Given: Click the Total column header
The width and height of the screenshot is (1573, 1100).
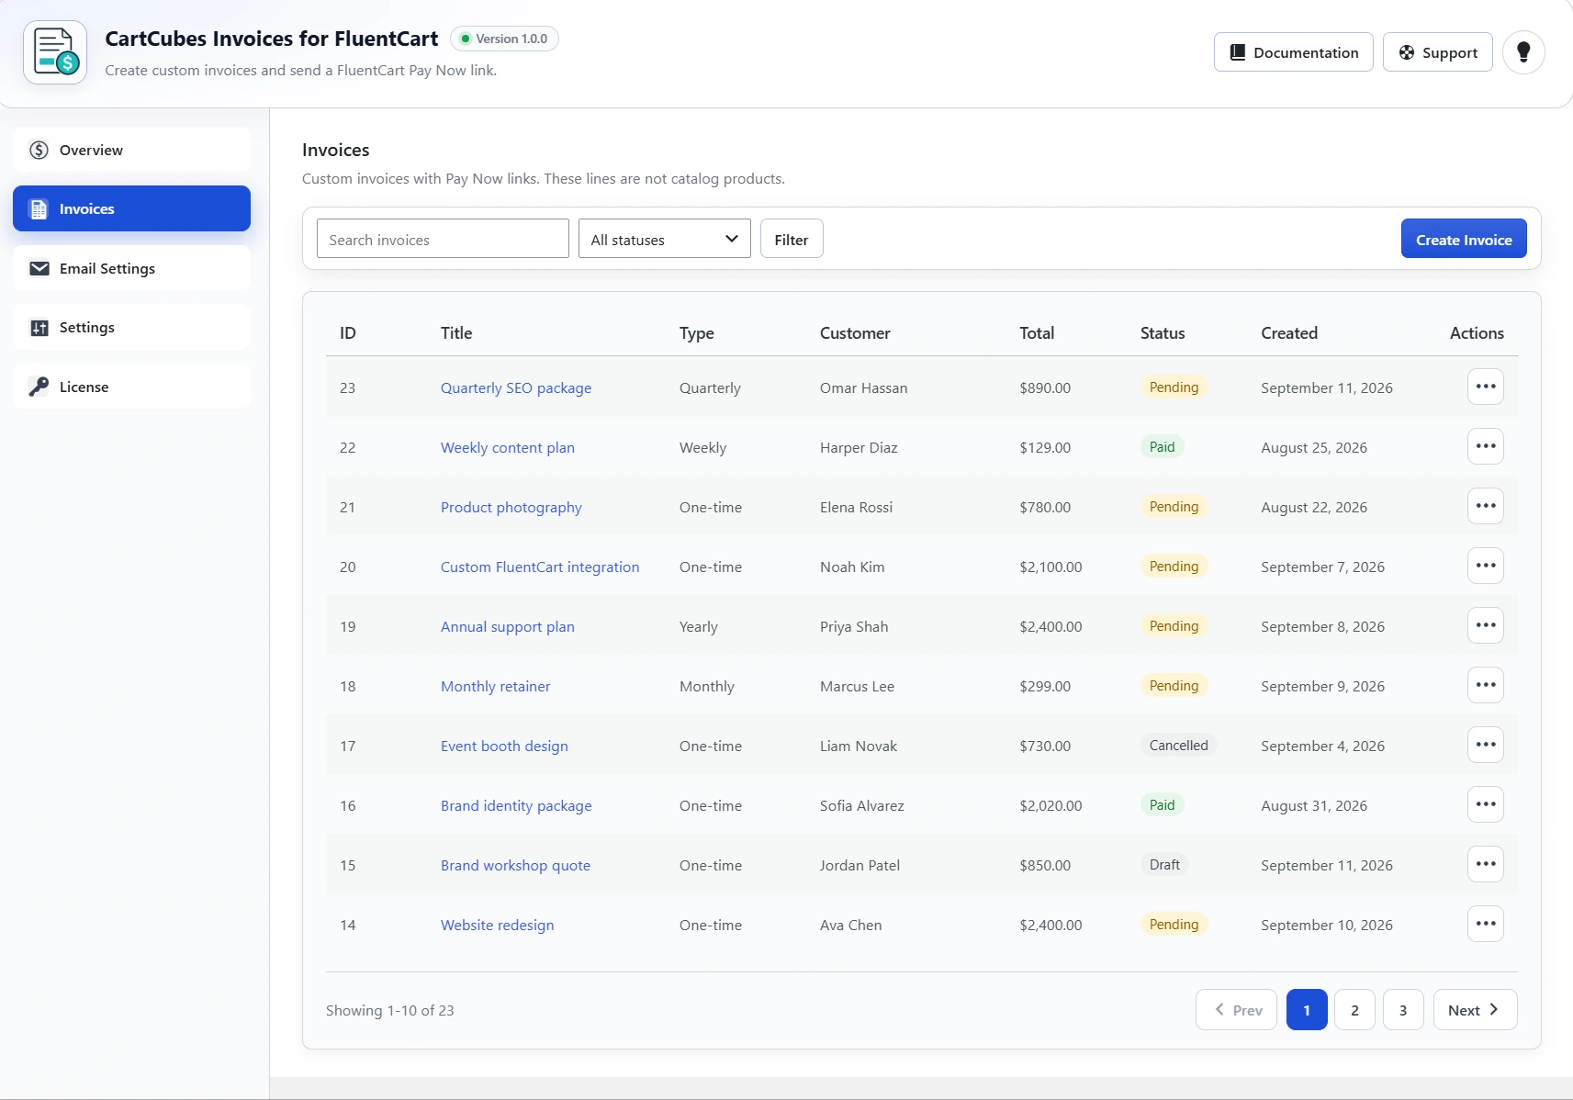Looking at the screenshot, I should click(1037, 333).
